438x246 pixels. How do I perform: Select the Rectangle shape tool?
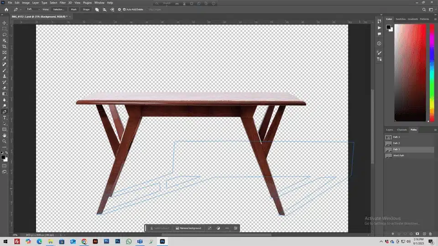(x=5, y=129)
